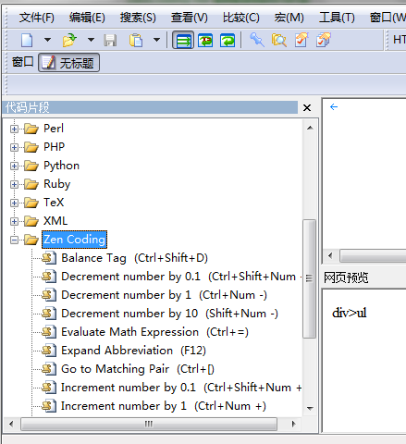Expand the XML folder node
This screenshot has width=406, height=444.
tap(14, 221)
